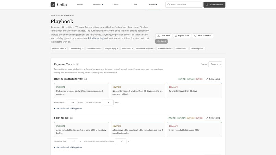Image resolution: width=276 pixels, height=155 pixels.
Task: Click the PAY-A3 rule tag
Action: tap(172, 118)
